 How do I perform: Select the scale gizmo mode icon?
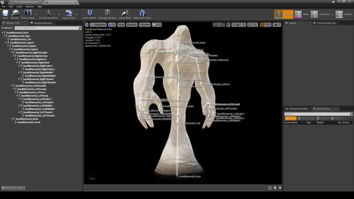click(x=223, y=25)
